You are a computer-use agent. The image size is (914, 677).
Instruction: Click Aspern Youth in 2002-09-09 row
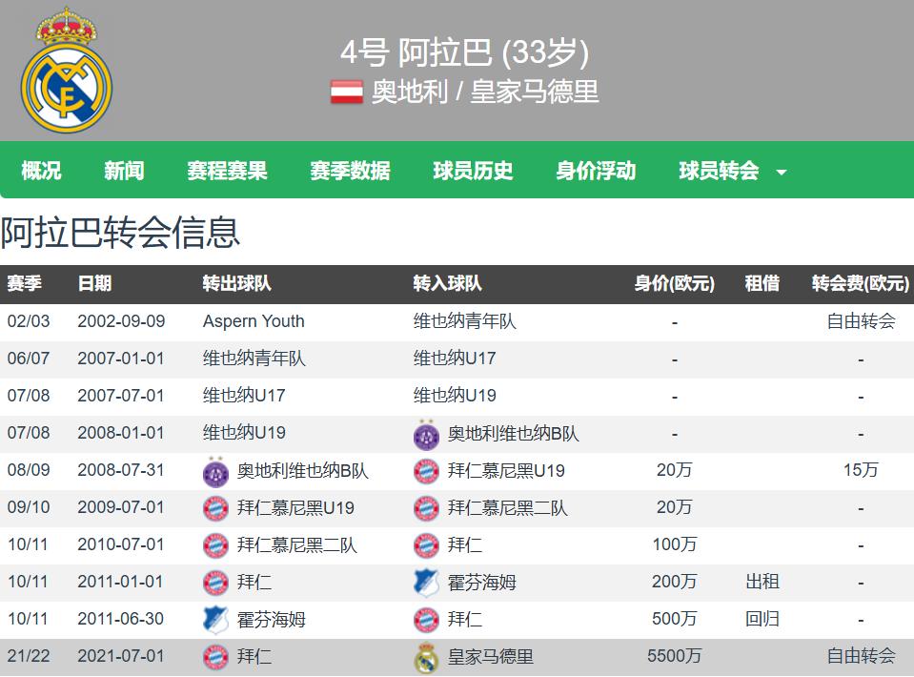tap(254, 321)
